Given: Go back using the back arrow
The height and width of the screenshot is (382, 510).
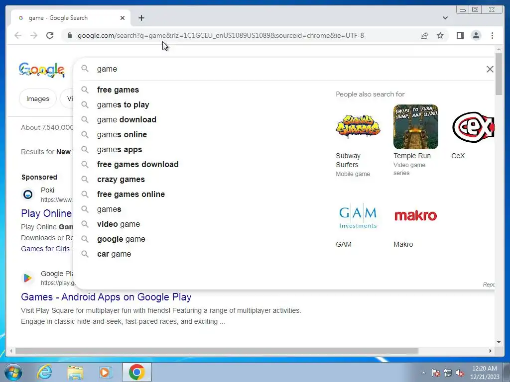Looking at the screenshot, I should tap(18, 35).
